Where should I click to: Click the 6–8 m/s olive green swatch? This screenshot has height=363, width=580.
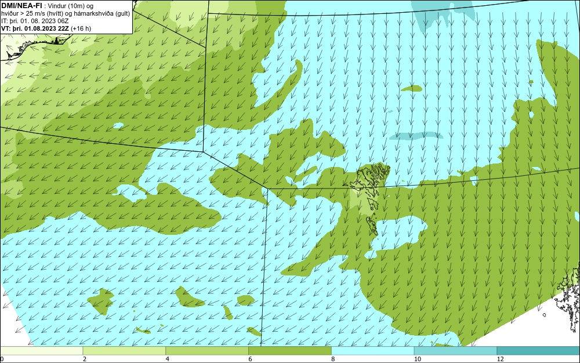click(x=290, y=350)
